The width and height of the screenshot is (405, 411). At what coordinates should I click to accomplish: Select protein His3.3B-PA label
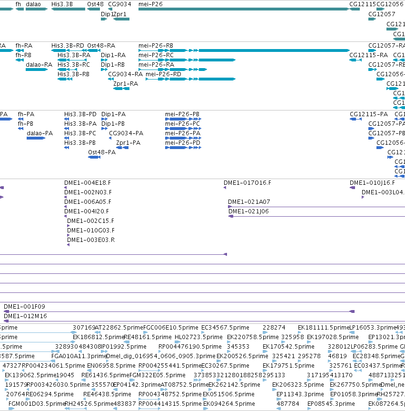tap(80, 124)
